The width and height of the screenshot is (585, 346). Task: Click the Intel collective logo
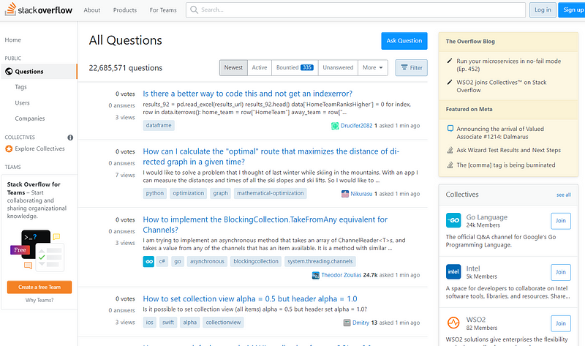pos(453,271)
